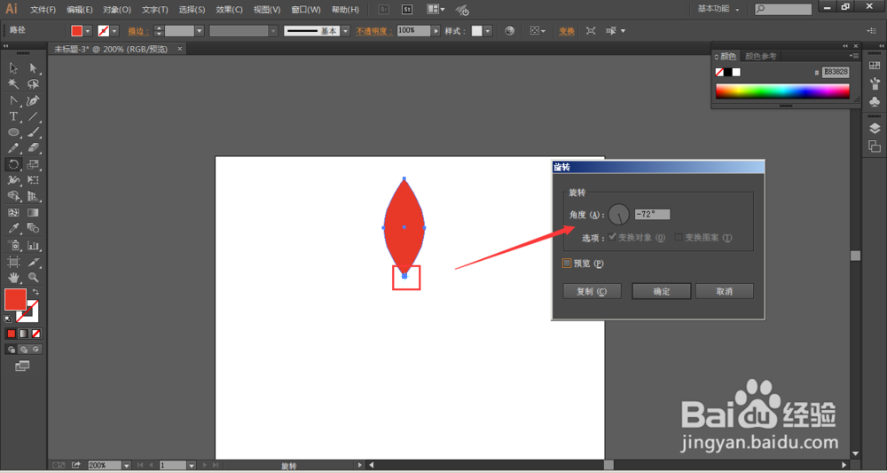Image resolution: width=887 pixels, height=473 pixels.
Task: Choose the Ellipse tool
Action: (x=13, y=132)
